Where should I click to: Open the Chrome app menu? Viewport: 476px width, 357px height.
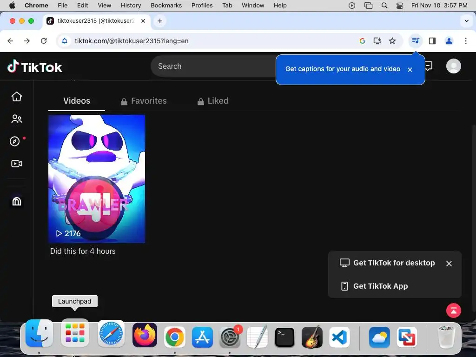pos(36,5)
